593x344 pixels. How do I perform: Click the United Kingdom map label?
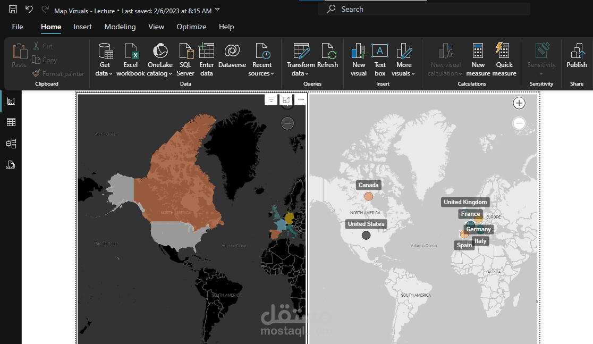tap(465, 202)
